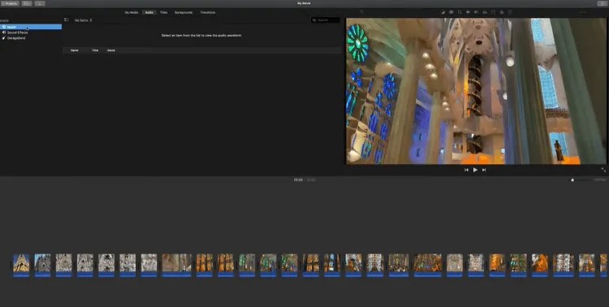Open the Volume adjustment tool
Screen dimensions: 609x307
point(476,12)
